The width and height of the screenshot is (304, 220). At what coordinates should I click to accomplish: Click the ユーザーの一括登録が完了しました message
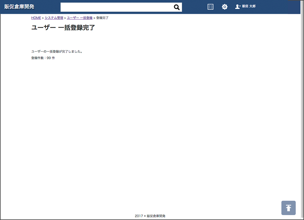57,52
